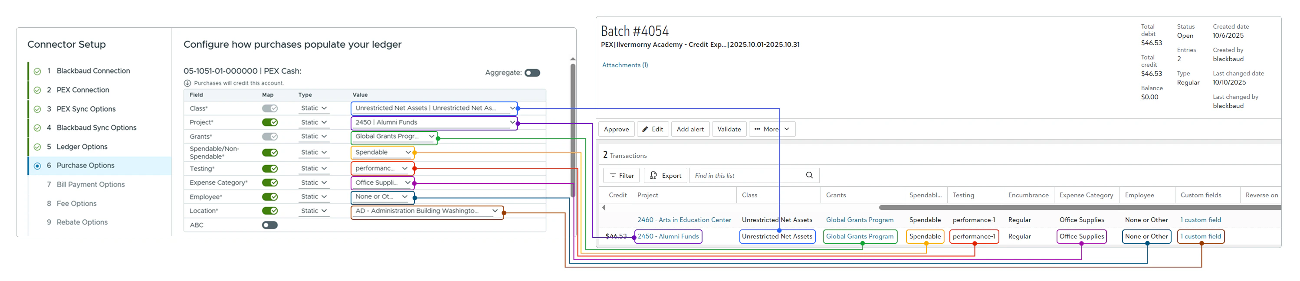Click the Add alert button
This screenshot has height=281, width=1300.
coord(690,129)
